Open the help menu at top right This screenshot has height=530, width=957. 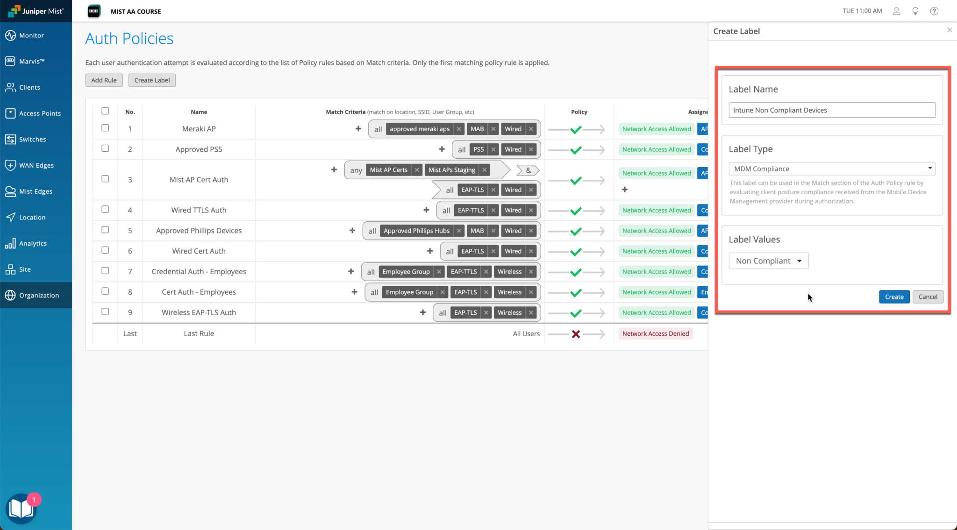934,11
